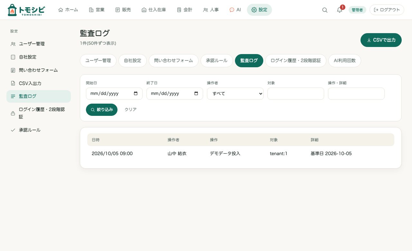Viewport: 412px width, 251px height.
Task: Open the search magnifier icon
Action: (325, 10)
